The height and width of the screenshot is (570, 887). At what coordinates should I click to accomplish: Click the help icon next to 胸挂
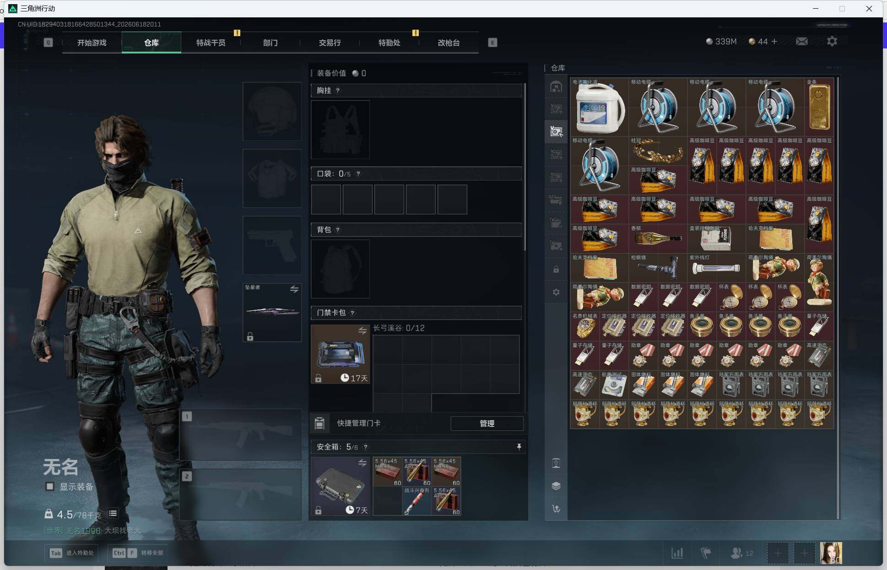click(x=338, y=91)
